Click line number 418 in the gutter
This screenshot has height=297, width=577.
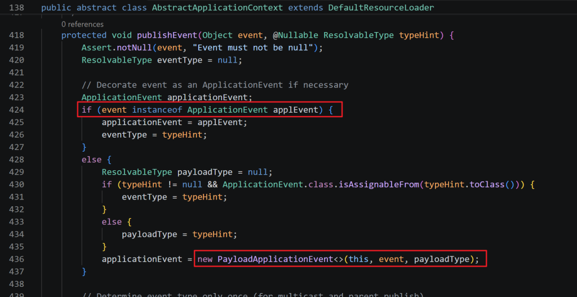[x=16, y=36]
